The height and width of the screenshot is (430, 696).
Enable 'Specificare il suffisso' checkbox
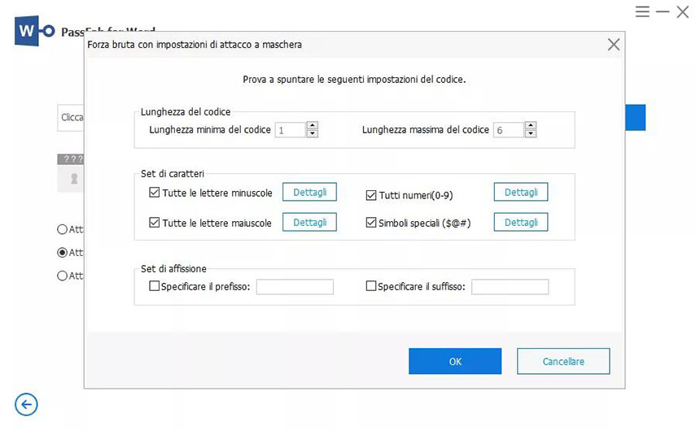[x=371, y=286]
